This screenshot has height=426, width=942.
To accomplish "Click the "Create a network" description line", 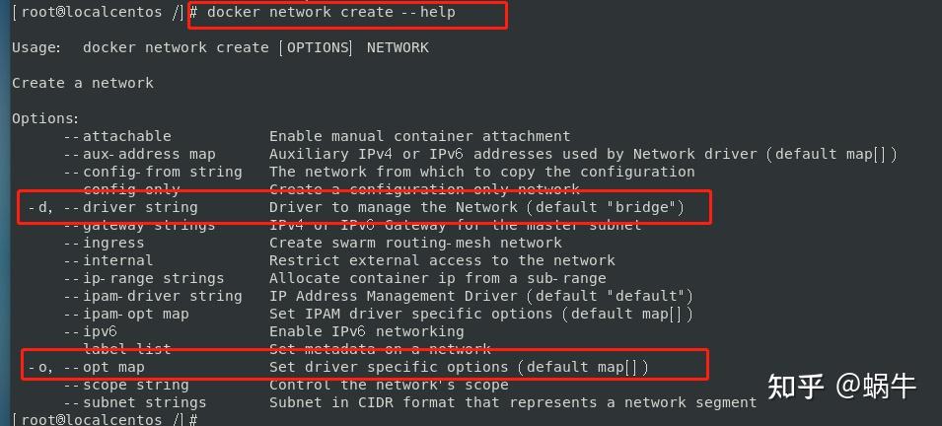I will coord(83,83).
